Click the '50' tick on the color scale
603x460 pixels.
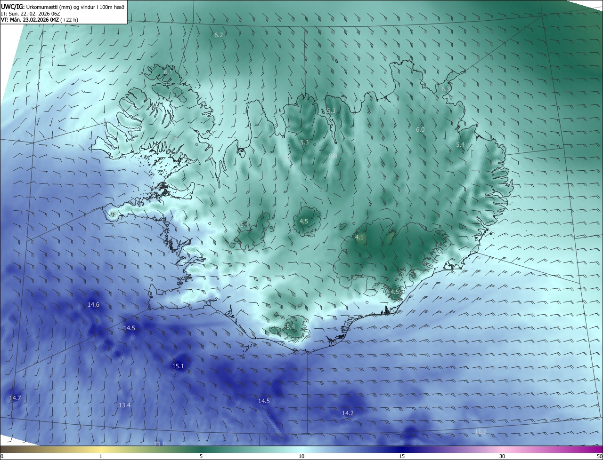pos(599,456)
